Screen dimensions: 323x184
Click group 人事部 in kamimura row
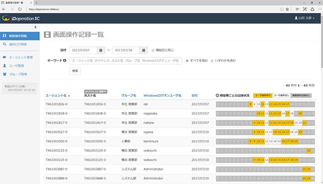[125, 141]
